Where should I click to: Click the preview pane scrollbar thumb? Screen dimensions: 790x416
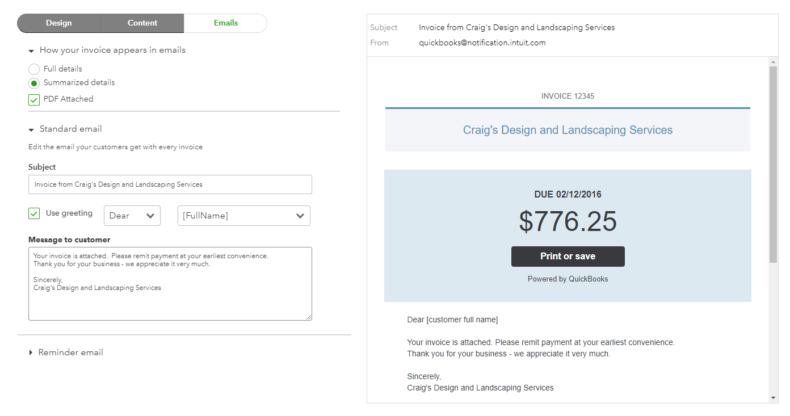(x=773, y=165)
